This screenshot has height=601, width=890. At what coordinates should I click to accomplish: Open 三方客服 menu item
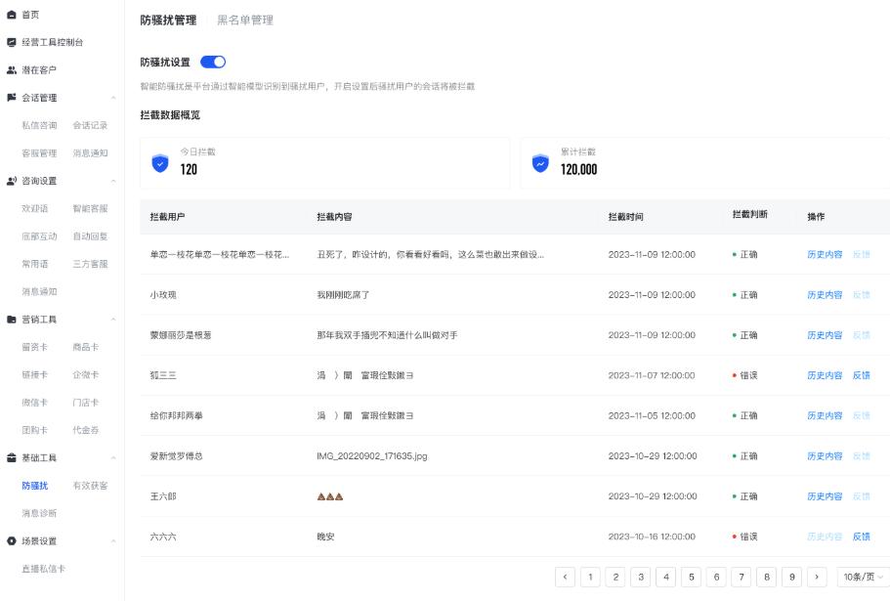pos(90,264)
